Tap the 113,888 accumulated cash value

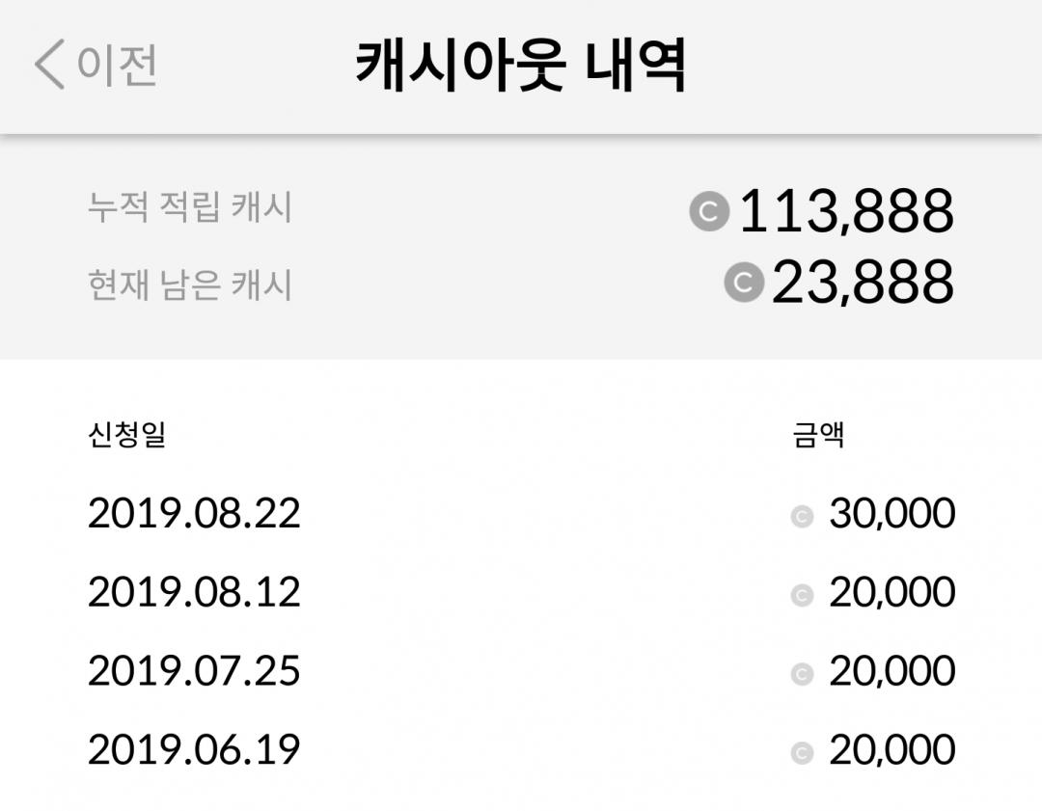(x=846, y=211)
